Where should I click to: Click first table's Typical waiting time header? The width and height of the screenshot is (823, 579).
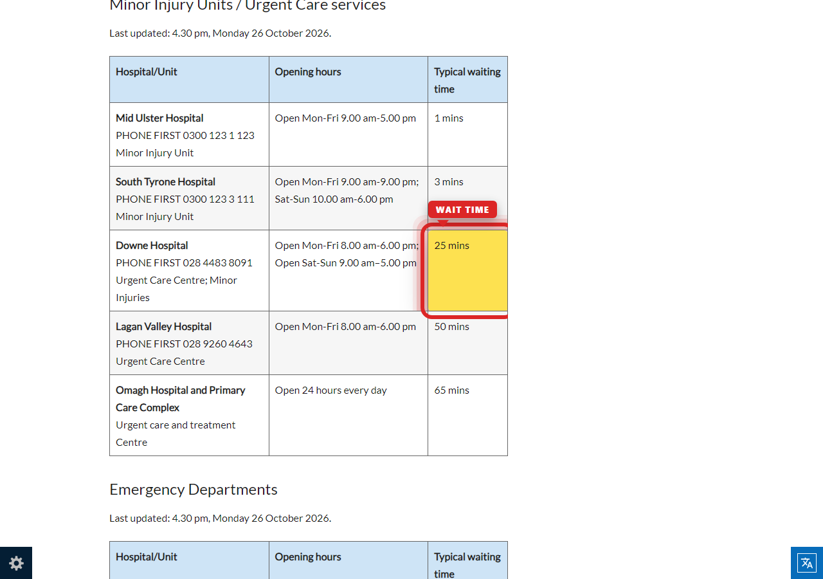pos(467,80)
